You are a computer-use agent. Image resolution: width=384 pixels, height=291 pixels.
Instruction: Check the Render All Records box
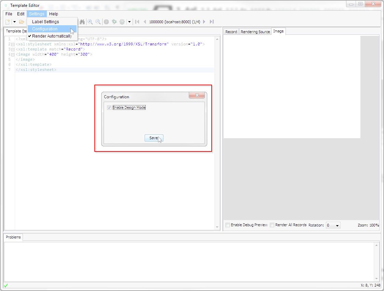coord(272,225)
